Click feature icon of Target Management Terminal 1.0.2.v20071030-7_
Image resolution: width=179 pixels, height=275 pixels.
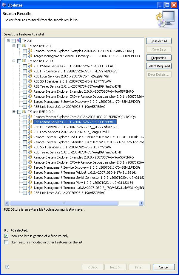pyautogui.click(x=30, y=188)
